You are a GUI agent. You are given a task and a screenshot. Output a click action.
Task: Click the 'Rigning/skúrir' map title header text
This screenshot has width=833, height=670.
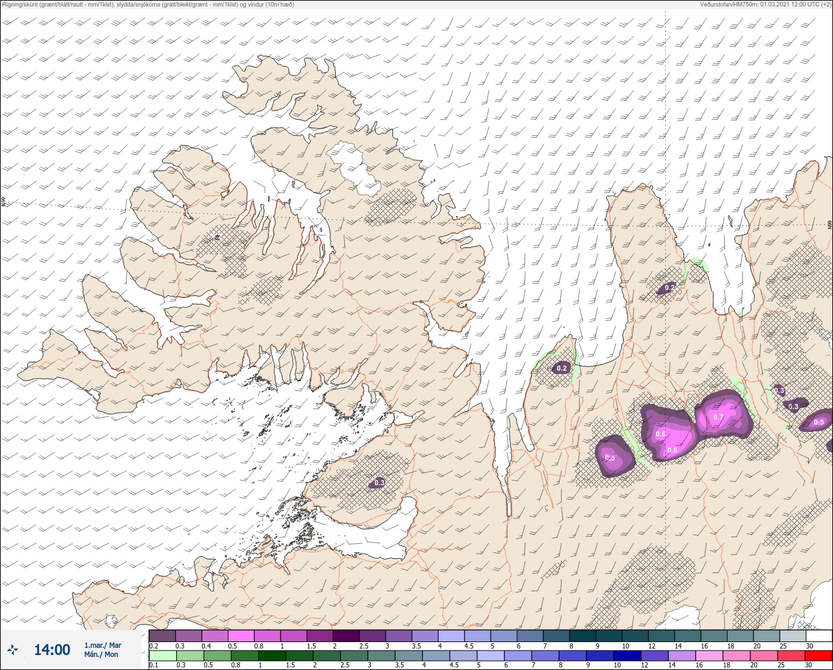148,5
